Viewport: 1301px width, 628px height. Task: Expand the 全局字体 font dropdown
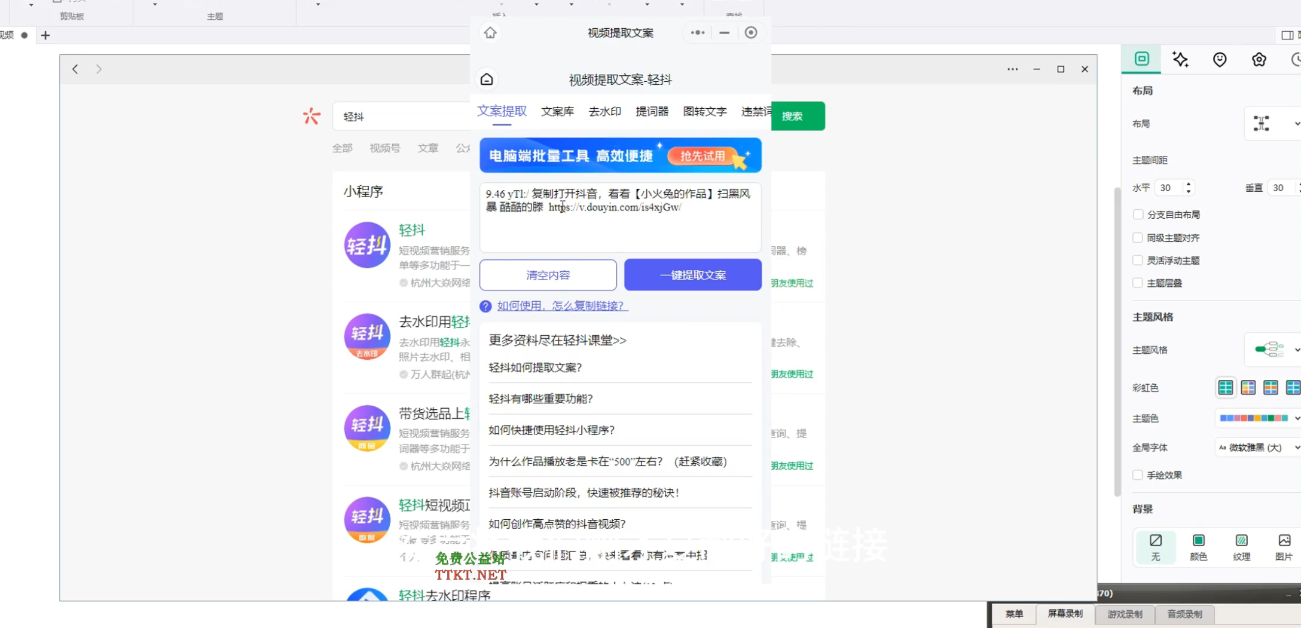pyautogui.click(x=1258, y=448)
